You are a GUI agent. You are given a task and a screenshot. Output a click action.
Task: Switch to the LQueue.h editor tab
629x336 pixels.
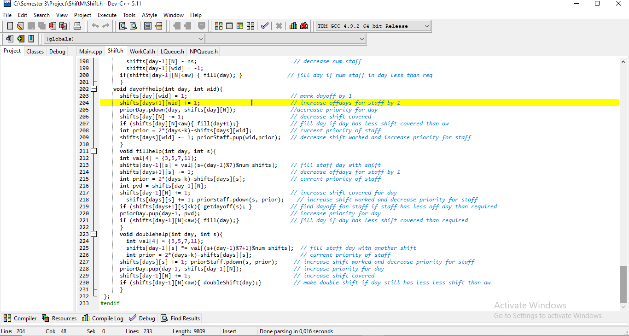[172, 52]
